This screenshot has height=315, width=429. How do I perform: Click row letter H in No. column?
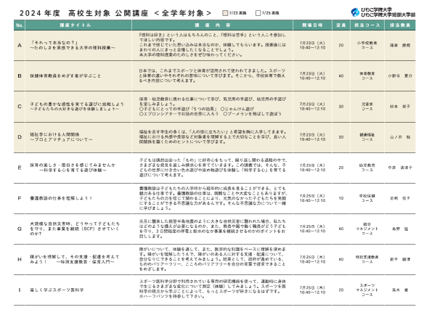[x=20, y=259]
